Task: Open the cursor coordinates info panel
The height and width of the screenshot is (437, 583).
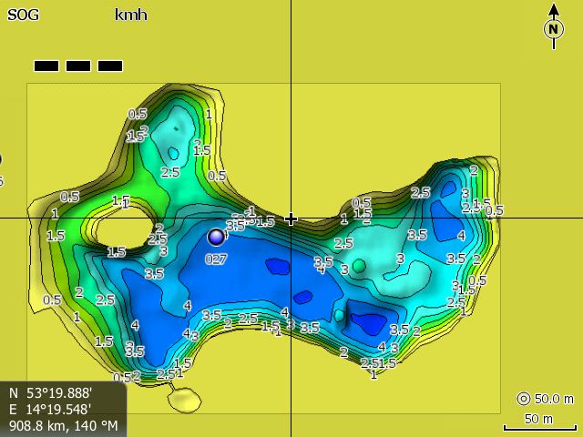Action: [62, 409]
